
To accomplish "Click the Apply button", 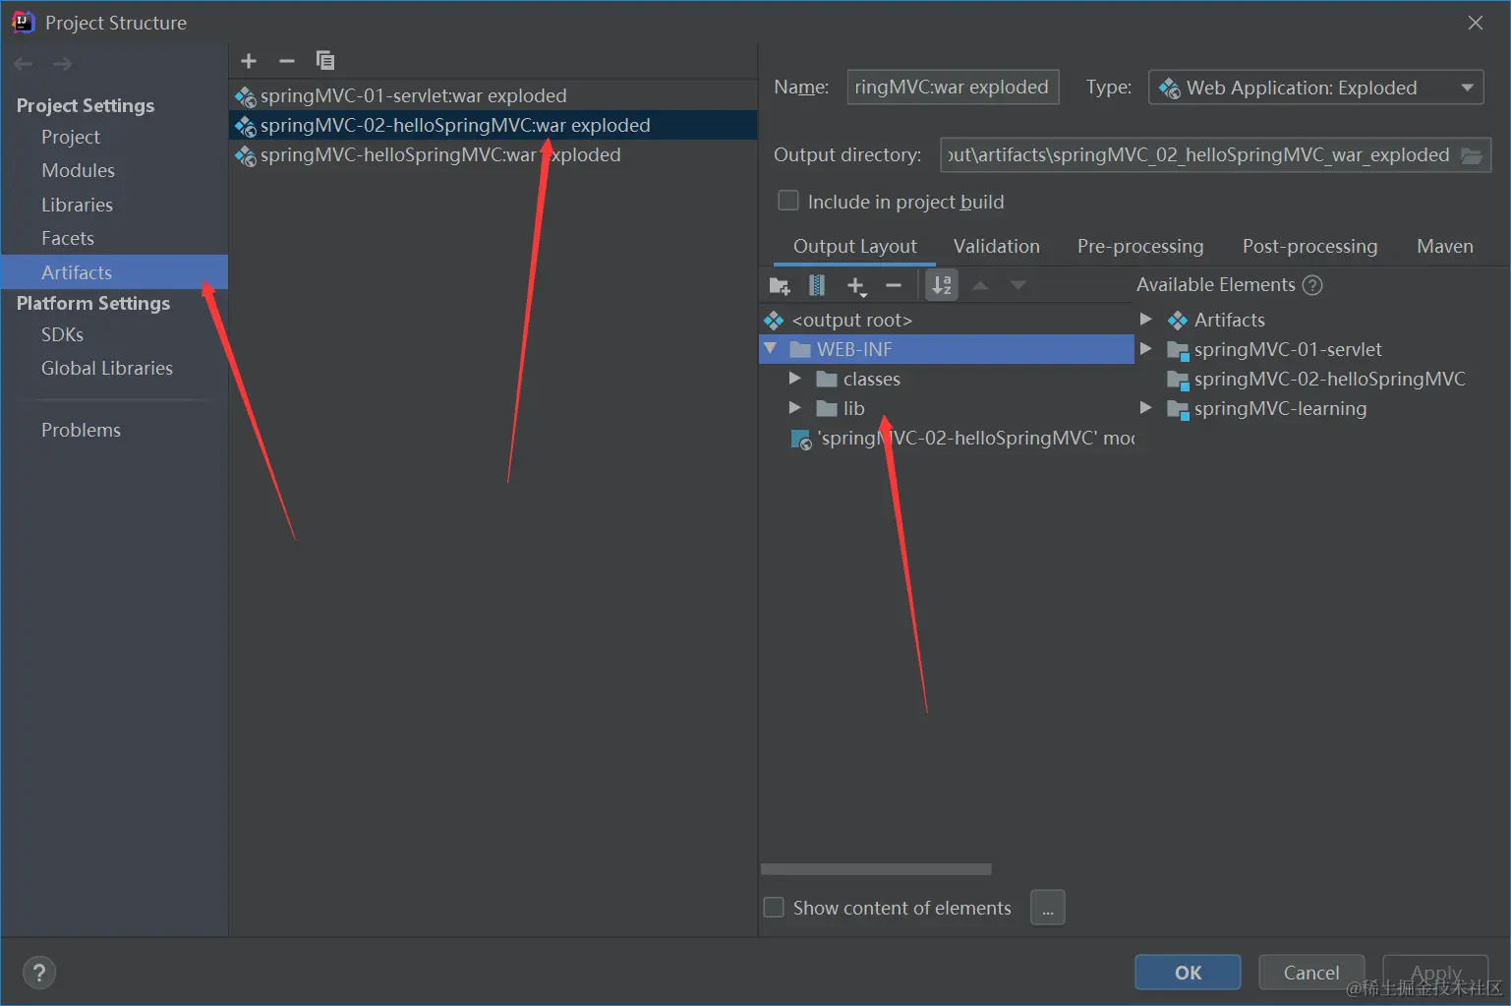I will 1435,973.
